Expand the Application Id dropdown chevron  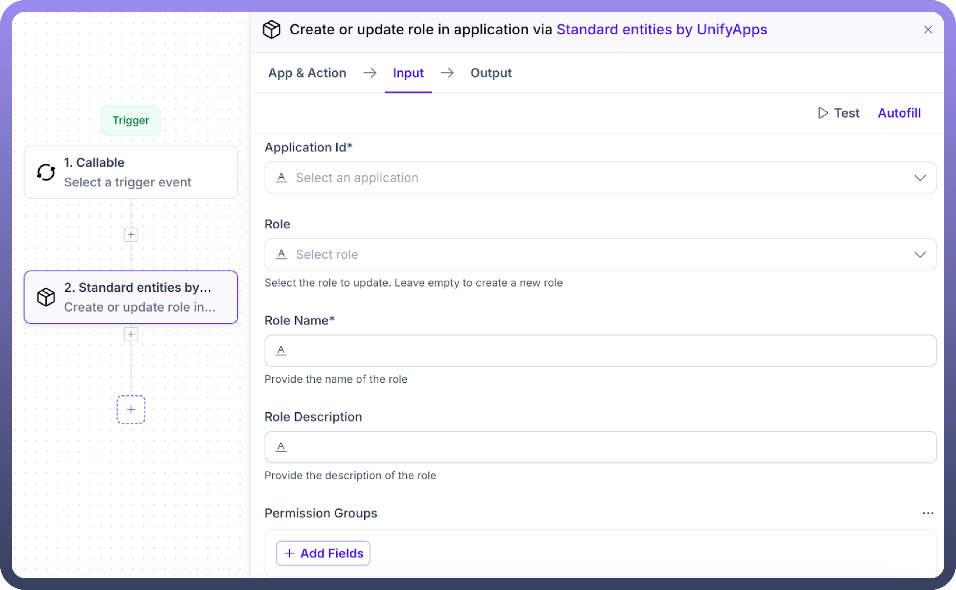click(920, 178)
